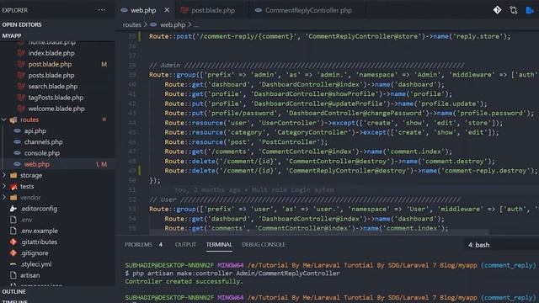Open the Explorer more actions ellipsis
The width and height of the screenshot is (539, 303).
coord(102,10)
